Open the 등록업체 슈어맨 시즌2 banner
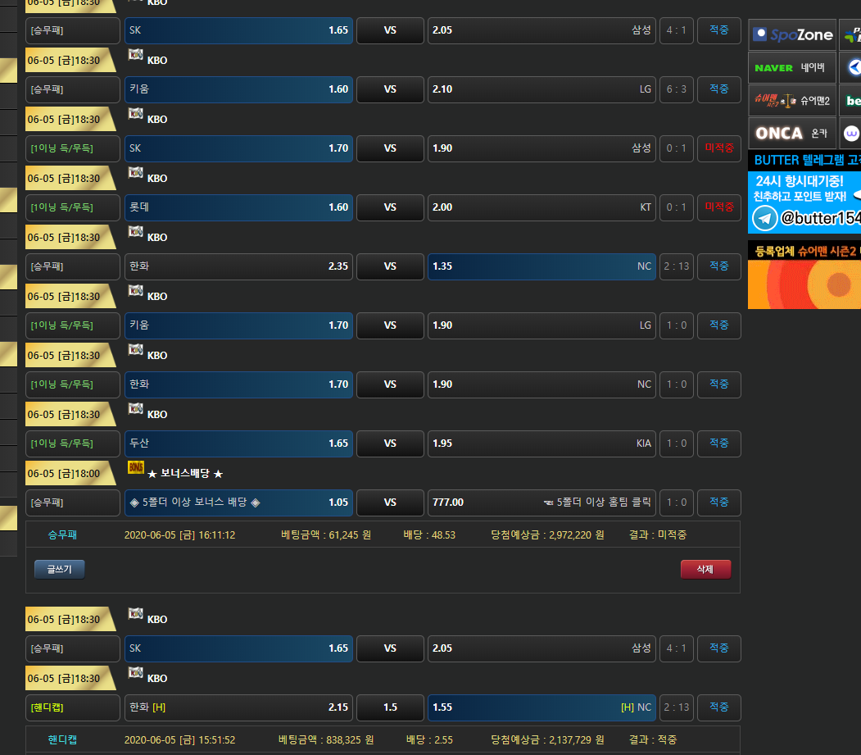This screenshot has height=755, width=861. [x=804, y=275]
